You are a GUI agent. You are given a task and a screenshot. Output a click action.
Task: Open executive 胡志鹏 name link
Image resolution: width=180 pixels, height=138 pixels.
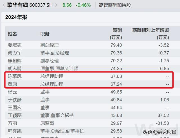coord(15,68)
